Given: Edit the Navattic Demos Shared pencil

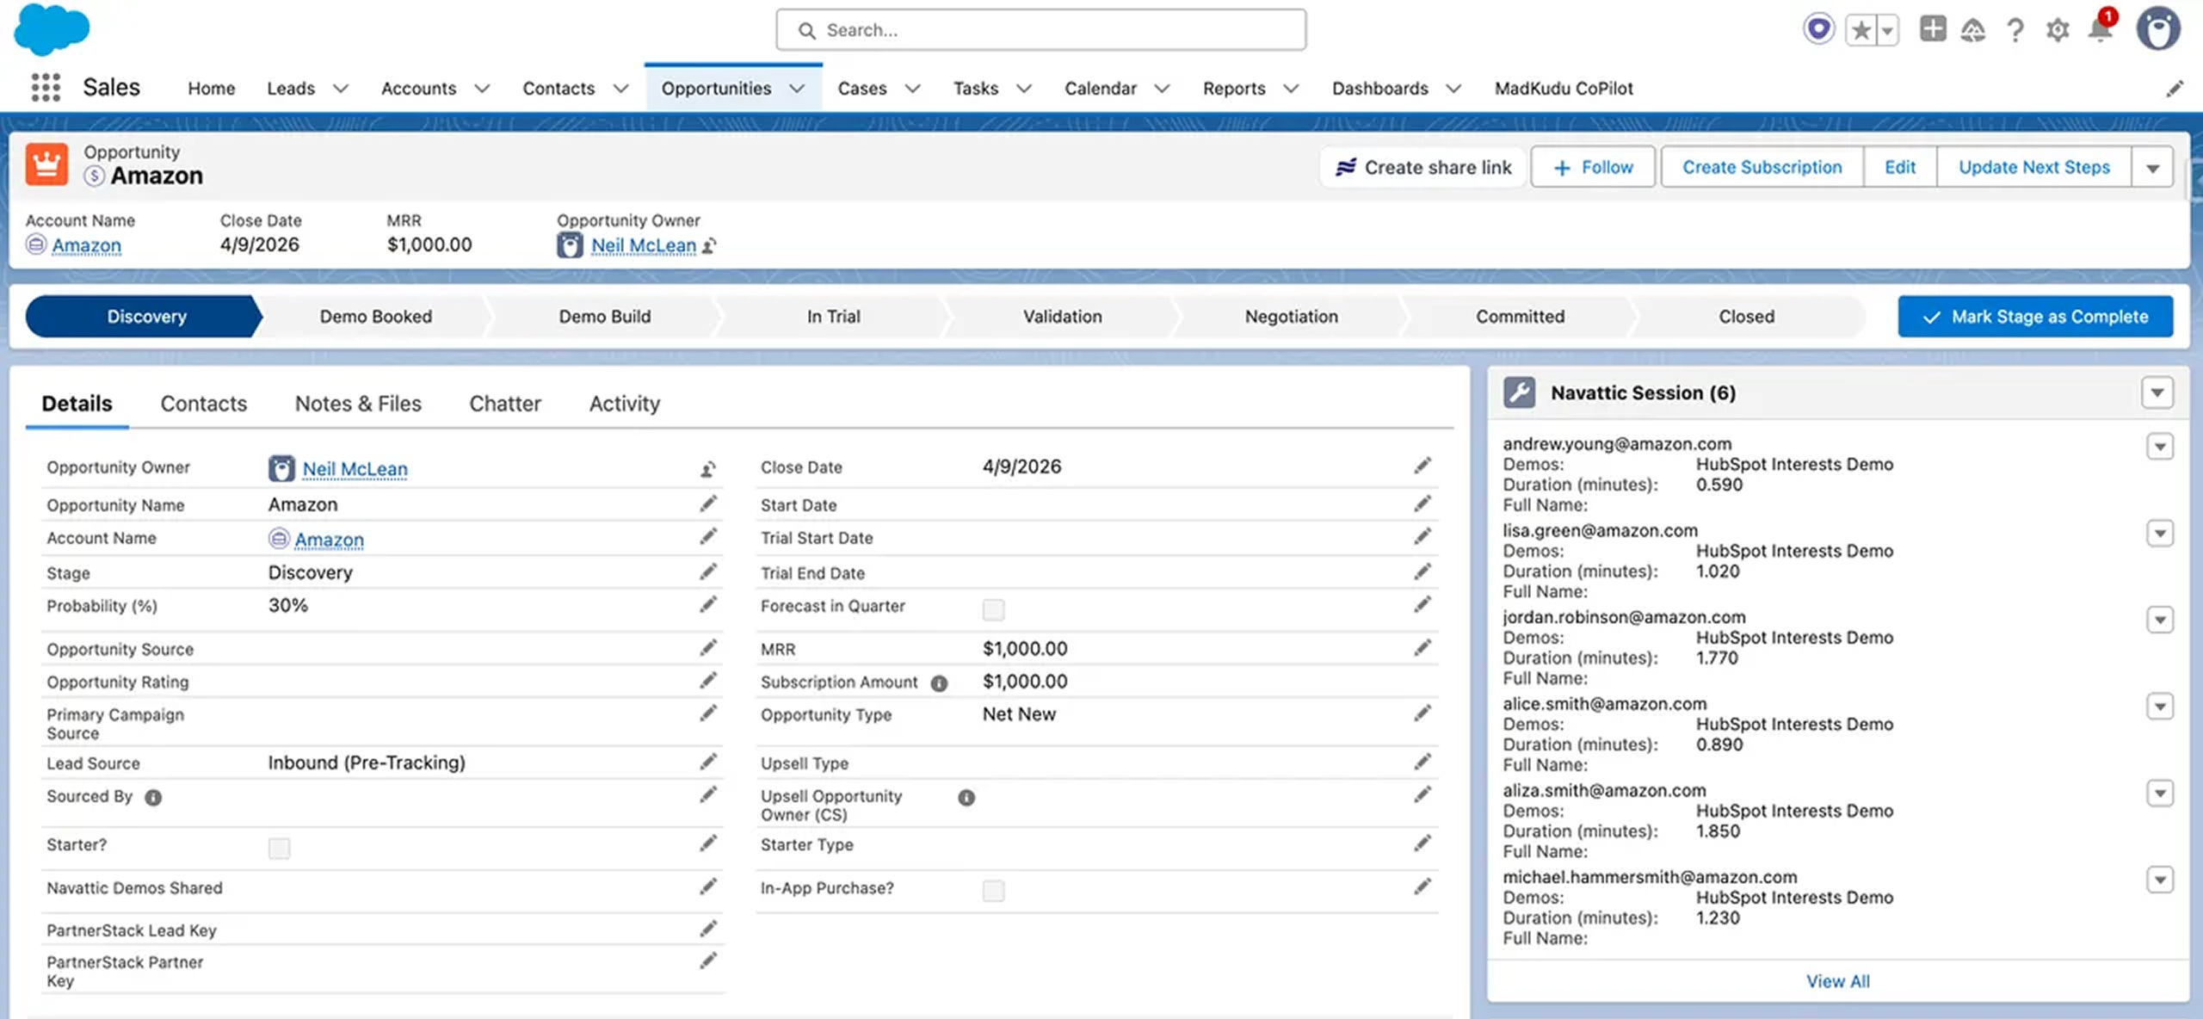Looking at the screenshot, I should [707, 887].
